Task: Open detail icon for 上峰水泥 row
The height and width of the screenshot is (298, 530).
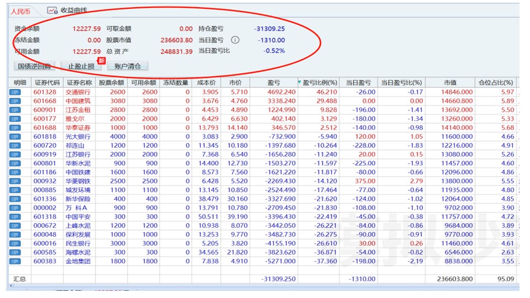Action: click(x=15, y=226)
